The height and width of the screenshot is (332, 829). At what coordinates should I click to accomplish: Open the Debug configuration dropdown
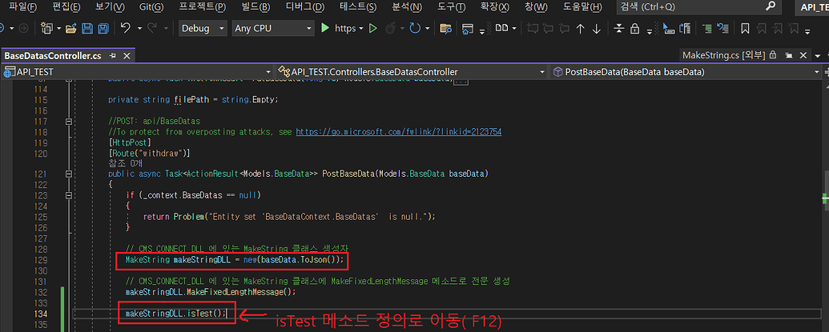point(203,29)
